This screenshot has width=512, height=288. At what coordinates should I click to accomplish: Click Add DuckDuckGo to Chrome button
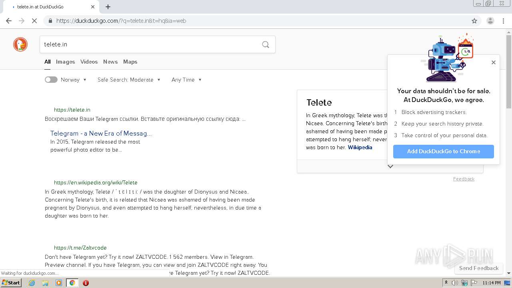tap(444, 151)
